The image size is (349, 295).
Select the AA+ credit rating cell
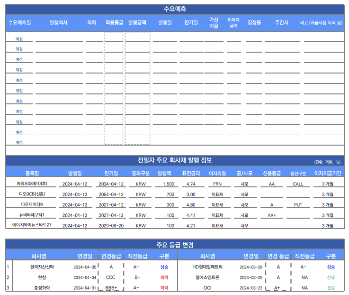271,215
